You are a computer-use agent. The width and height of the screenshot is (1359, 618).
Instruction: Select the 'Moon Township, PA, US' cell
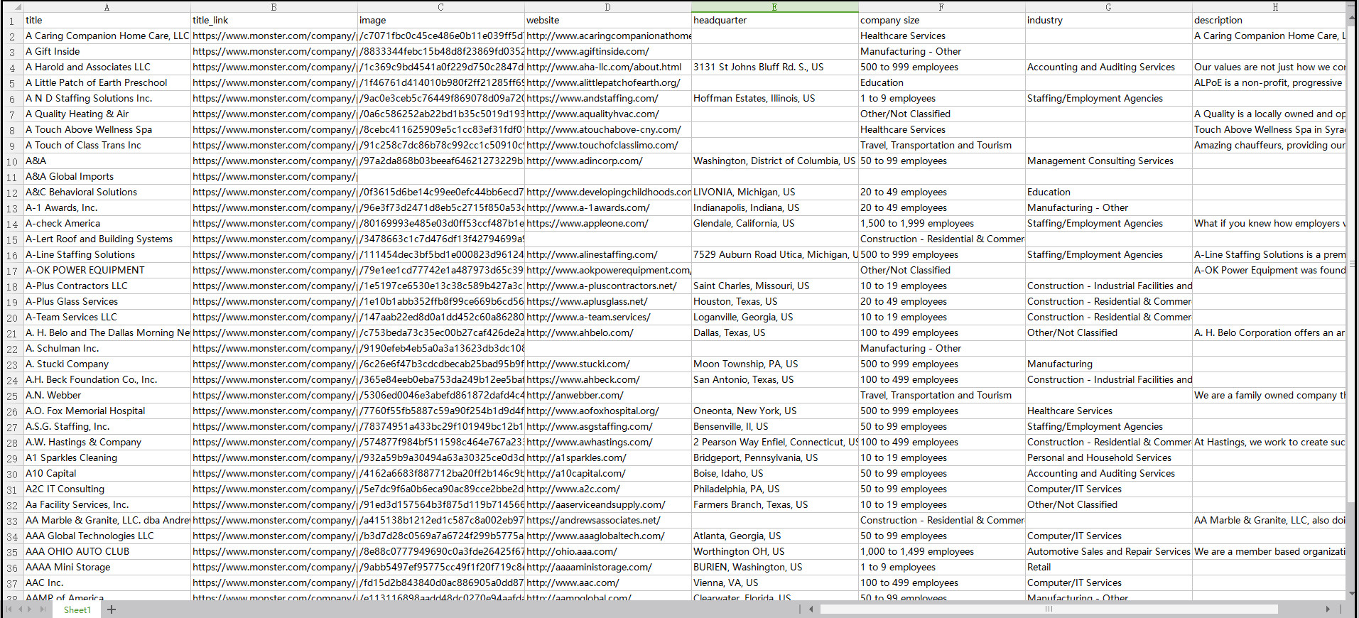click(774, 364)
